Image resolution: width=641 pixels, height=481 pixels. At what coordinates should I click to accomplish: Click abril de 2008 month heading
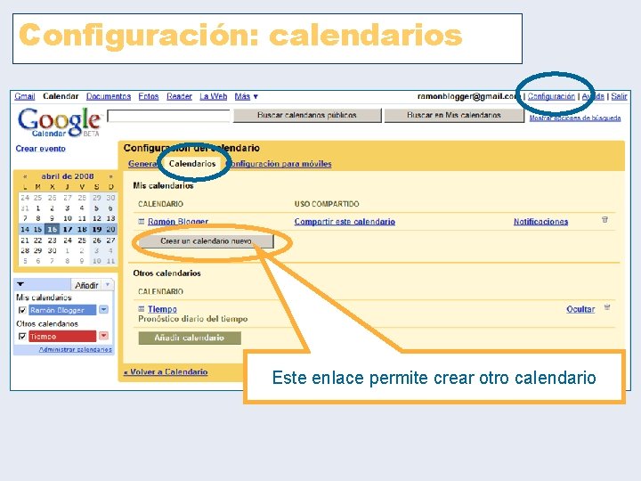click(68, 176)
